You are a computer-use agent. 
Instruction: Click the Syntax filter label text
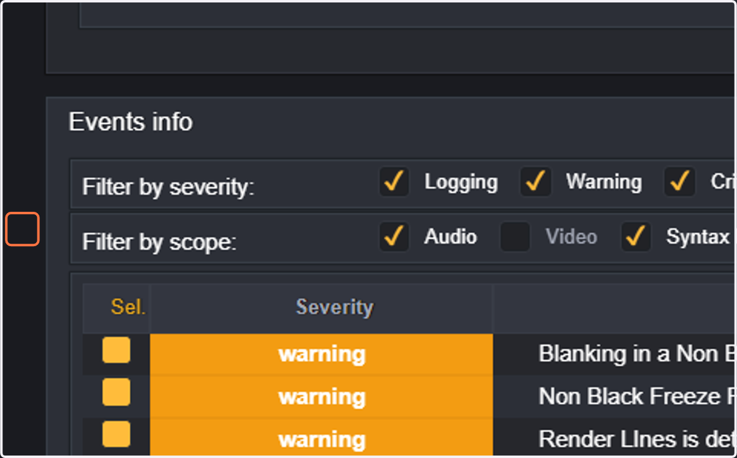(x=698, y=238)
